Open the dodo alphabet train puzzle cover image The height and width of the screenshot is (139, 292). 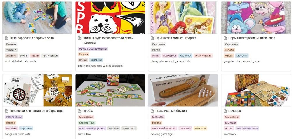point(37,18)
